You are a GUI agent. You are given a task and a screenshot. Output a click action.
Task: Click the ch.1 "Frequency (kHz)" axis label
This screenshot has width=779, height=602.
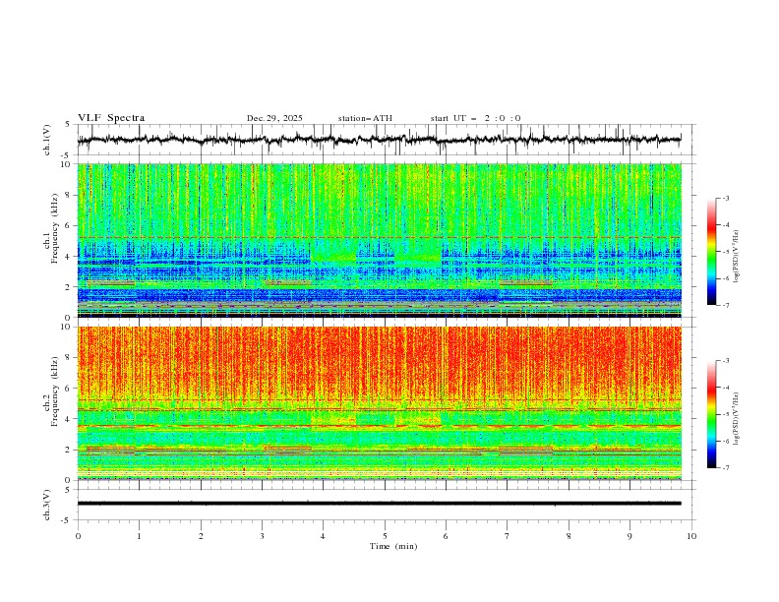click(x=55, y=227)
